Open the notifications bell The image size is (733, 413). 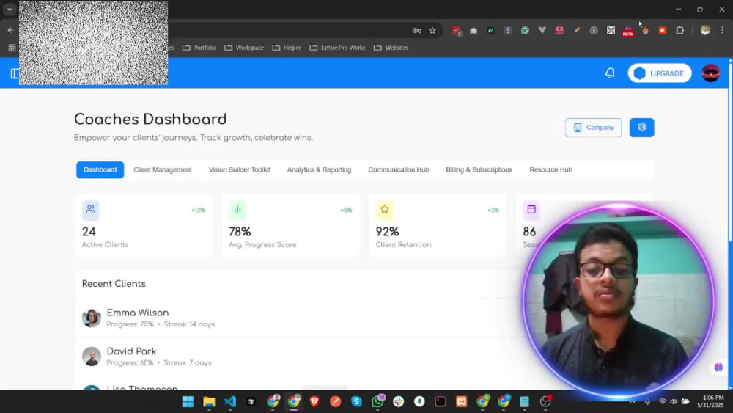click(x=610, y=73)
